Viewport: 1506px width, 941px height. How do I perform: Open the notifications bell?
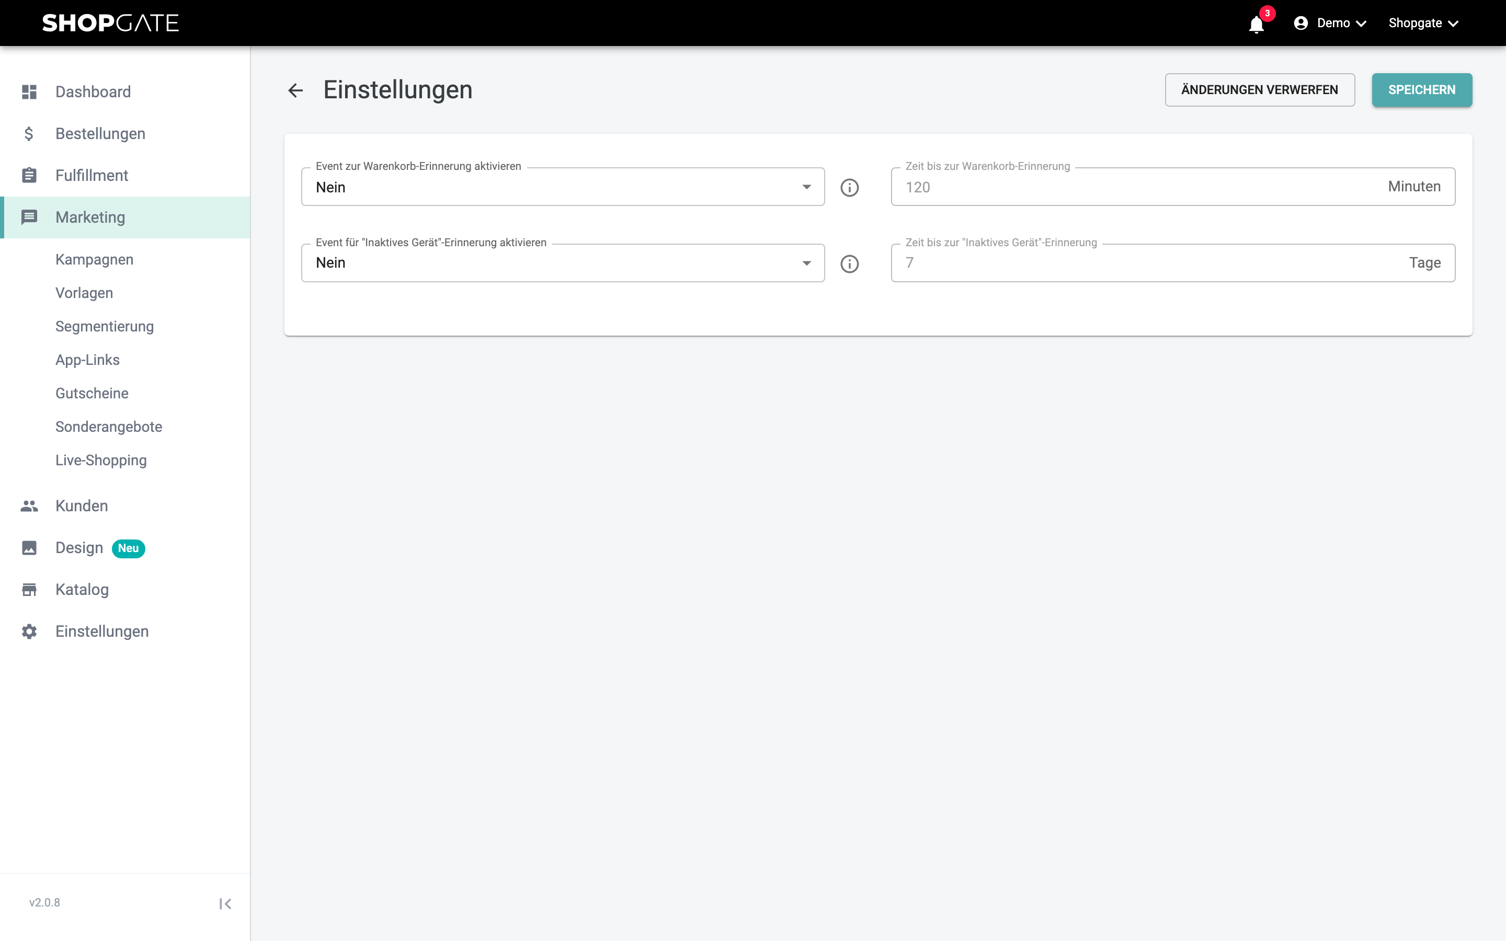1256,24
